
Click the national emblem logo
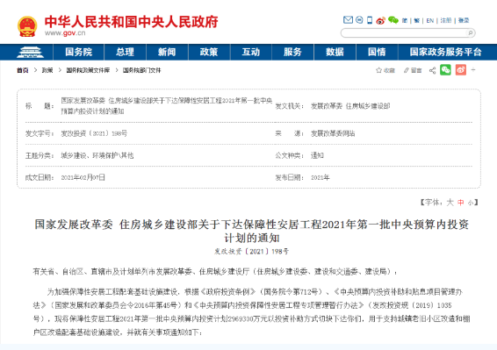pos(27,26)
